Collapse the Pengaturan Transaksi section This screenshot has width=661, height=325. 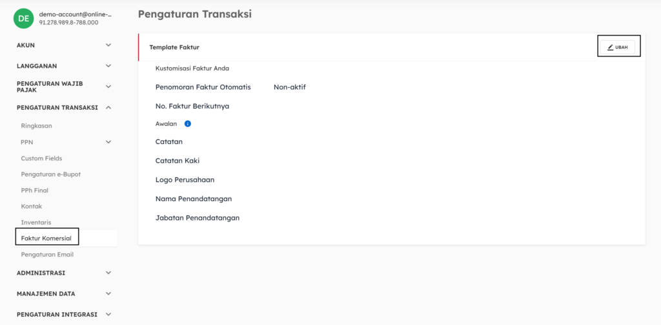pos(108,107)
